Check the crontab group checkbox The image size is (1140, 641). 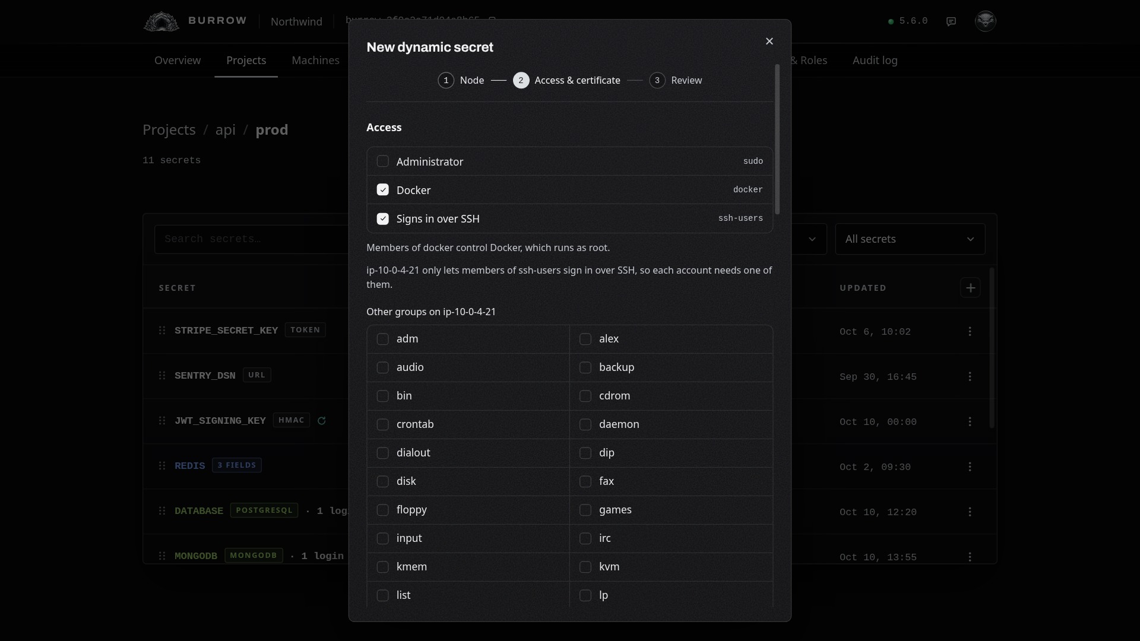point(383,424)
